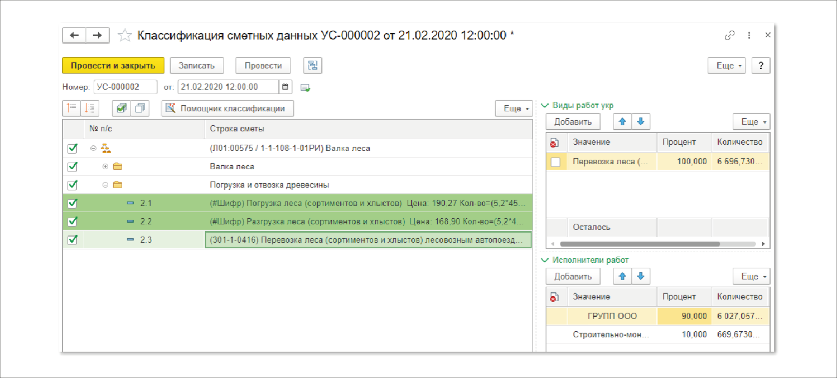The image size is (837, 378).
Task: Click the structure icon next to Провести
Action: 313,65
